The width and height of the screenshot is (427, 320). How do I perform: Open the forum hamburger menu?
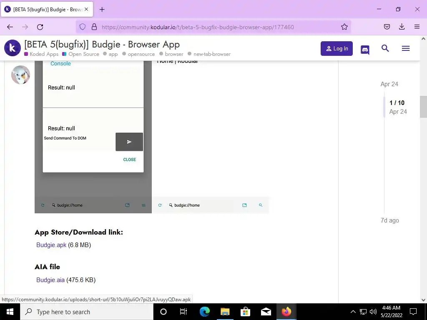coord(406,48)
